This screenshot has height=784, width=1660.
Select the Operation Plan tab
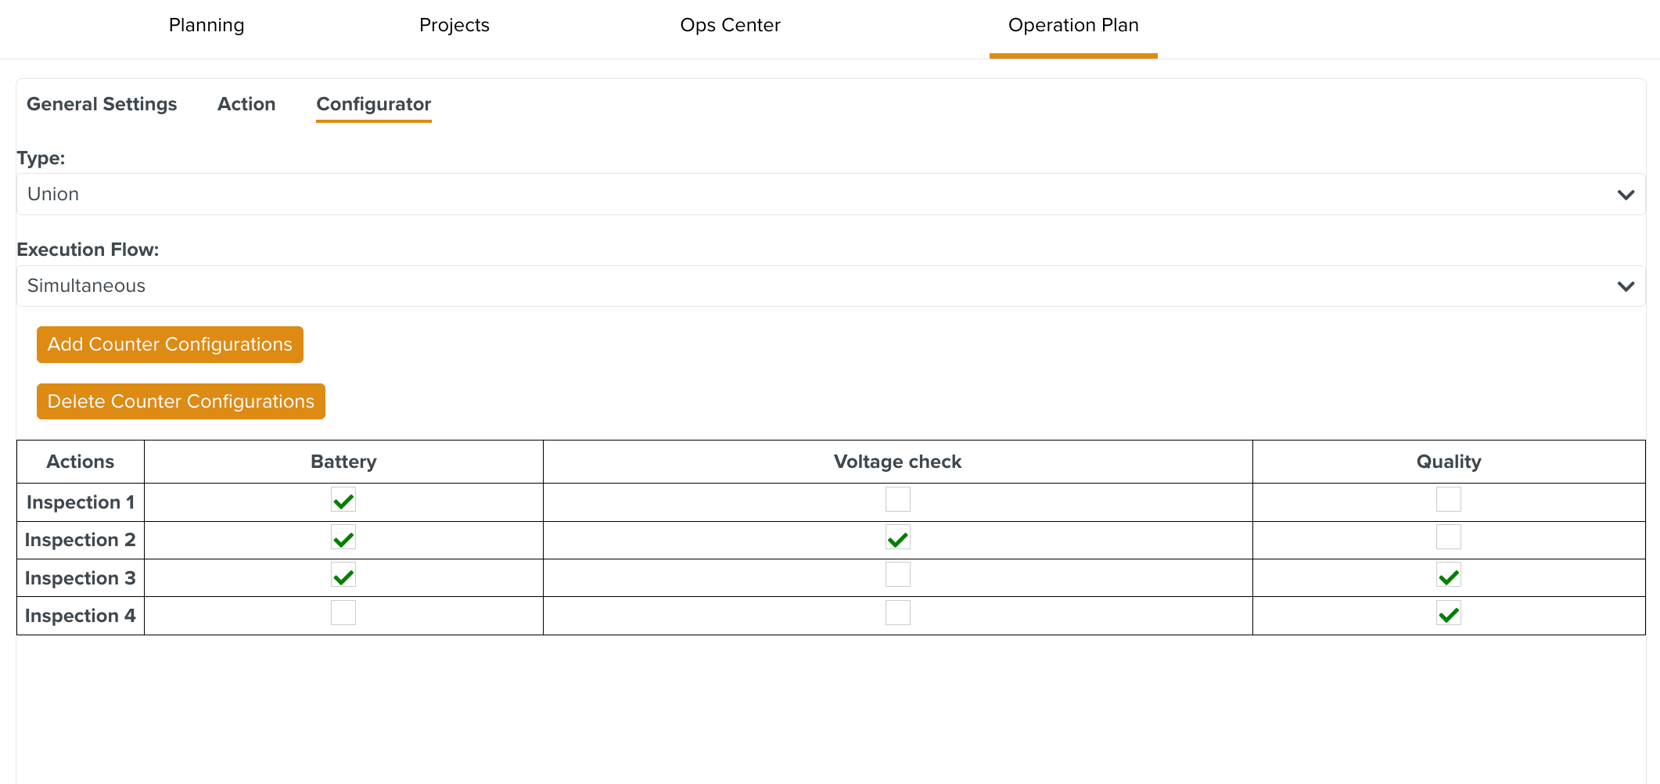(1073, 25)
